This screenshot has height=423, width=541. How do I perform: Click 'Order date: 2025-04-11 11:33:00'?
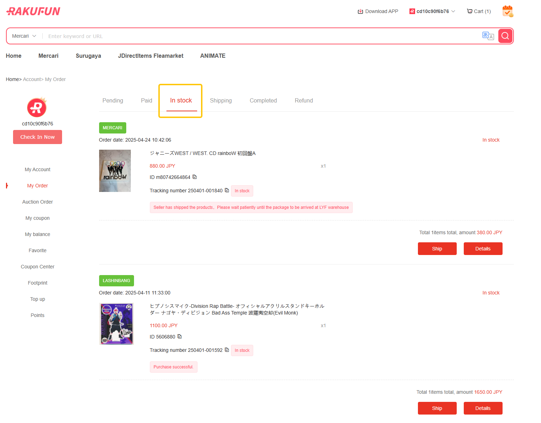coord(135,293)
